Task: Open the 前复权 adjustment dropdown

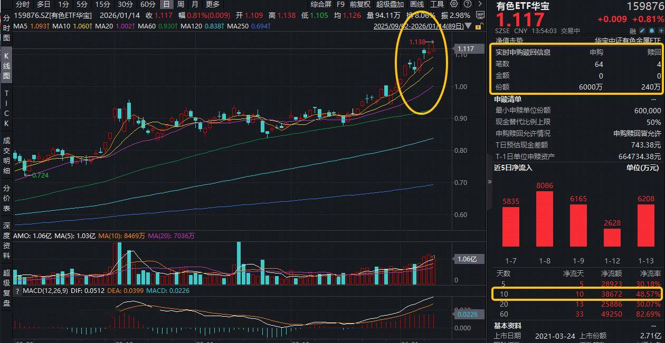Action: coord(360,4)
